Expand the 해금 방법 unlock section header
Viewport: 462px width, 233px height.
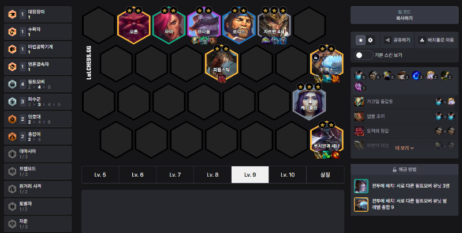coord(404,170)
